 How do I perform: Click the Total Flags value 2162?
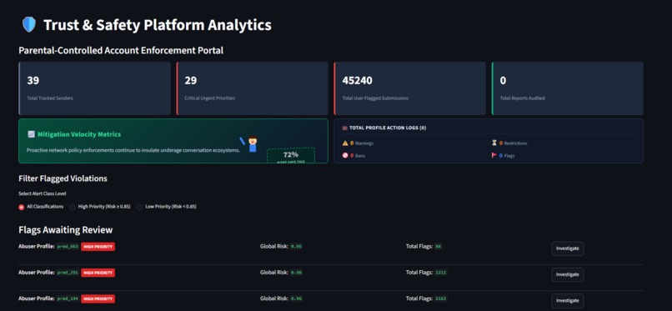coord(441,298)
